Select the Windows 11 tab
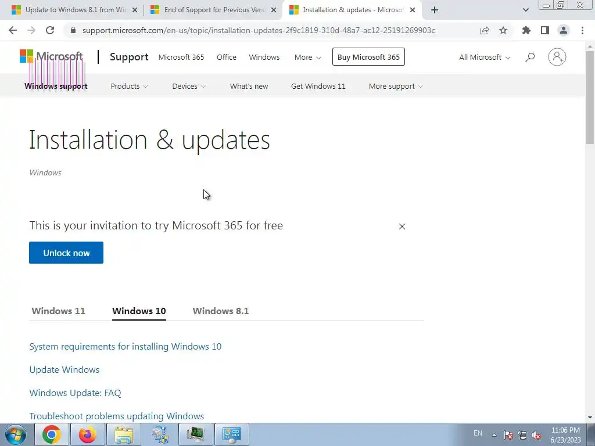 [x=59, y=311]
